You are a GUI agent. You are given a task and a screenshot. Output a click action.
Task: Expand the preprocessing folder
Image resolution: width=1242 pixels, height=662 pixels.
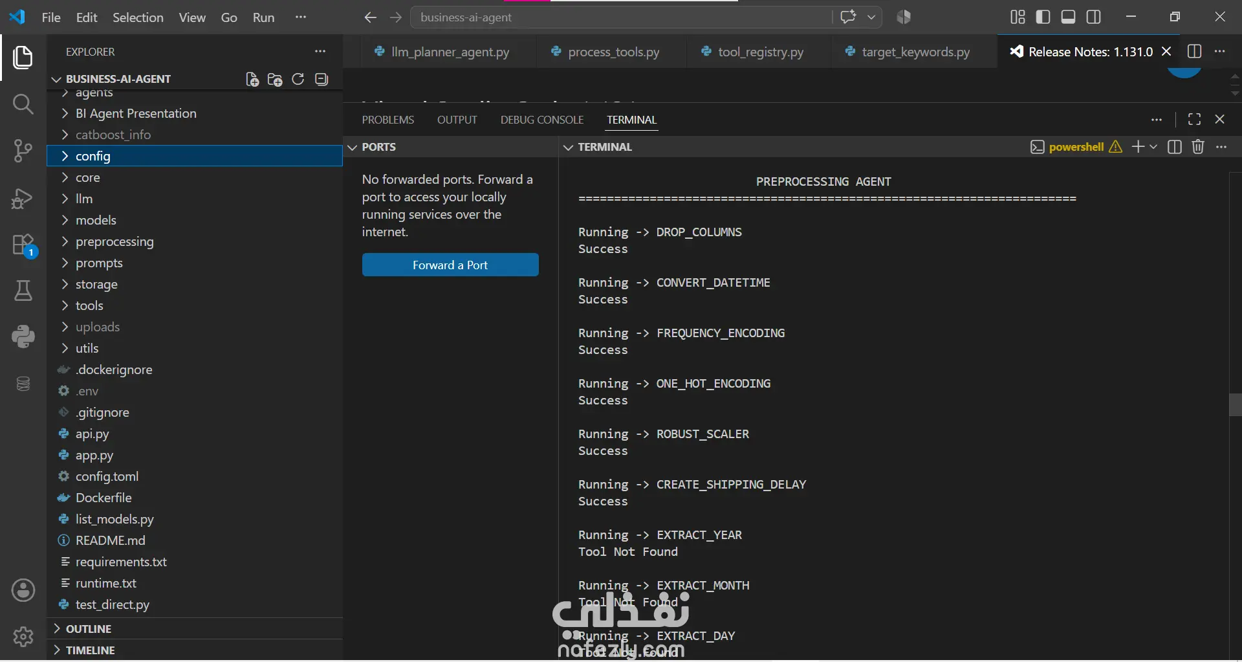tap(195, 241)
